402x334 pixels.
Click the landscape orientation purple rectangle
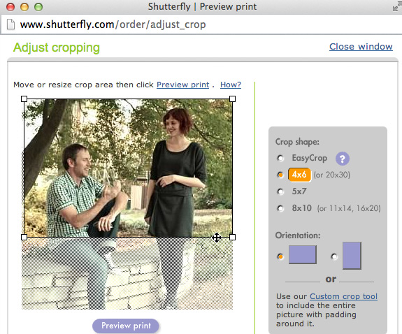pos(303,254)
